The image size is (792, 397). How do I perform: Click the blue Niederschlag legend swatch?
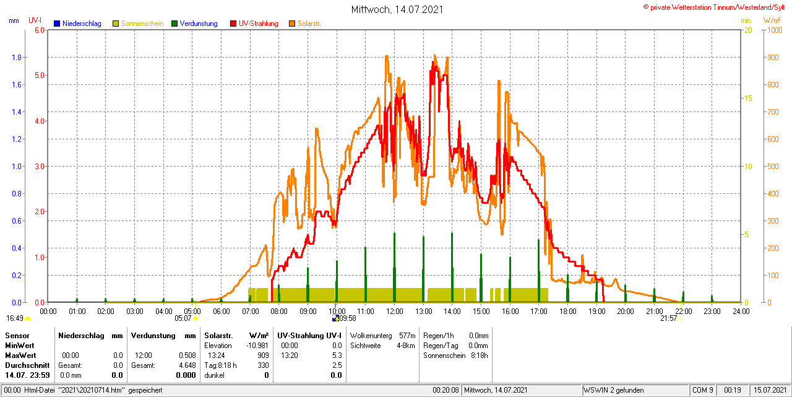click(57, 24)
